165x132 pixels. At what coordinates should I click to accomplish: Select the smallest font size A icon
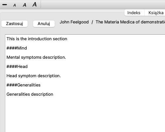coord(15,5)
